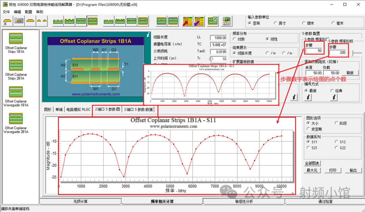Viewport: 365px width, 212px height.
Task: Click the 刷新 button
Action: 350,73
